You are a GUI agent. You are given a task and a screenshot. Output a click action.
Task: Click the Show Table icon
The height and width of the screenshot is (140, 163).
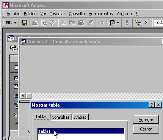138,23
